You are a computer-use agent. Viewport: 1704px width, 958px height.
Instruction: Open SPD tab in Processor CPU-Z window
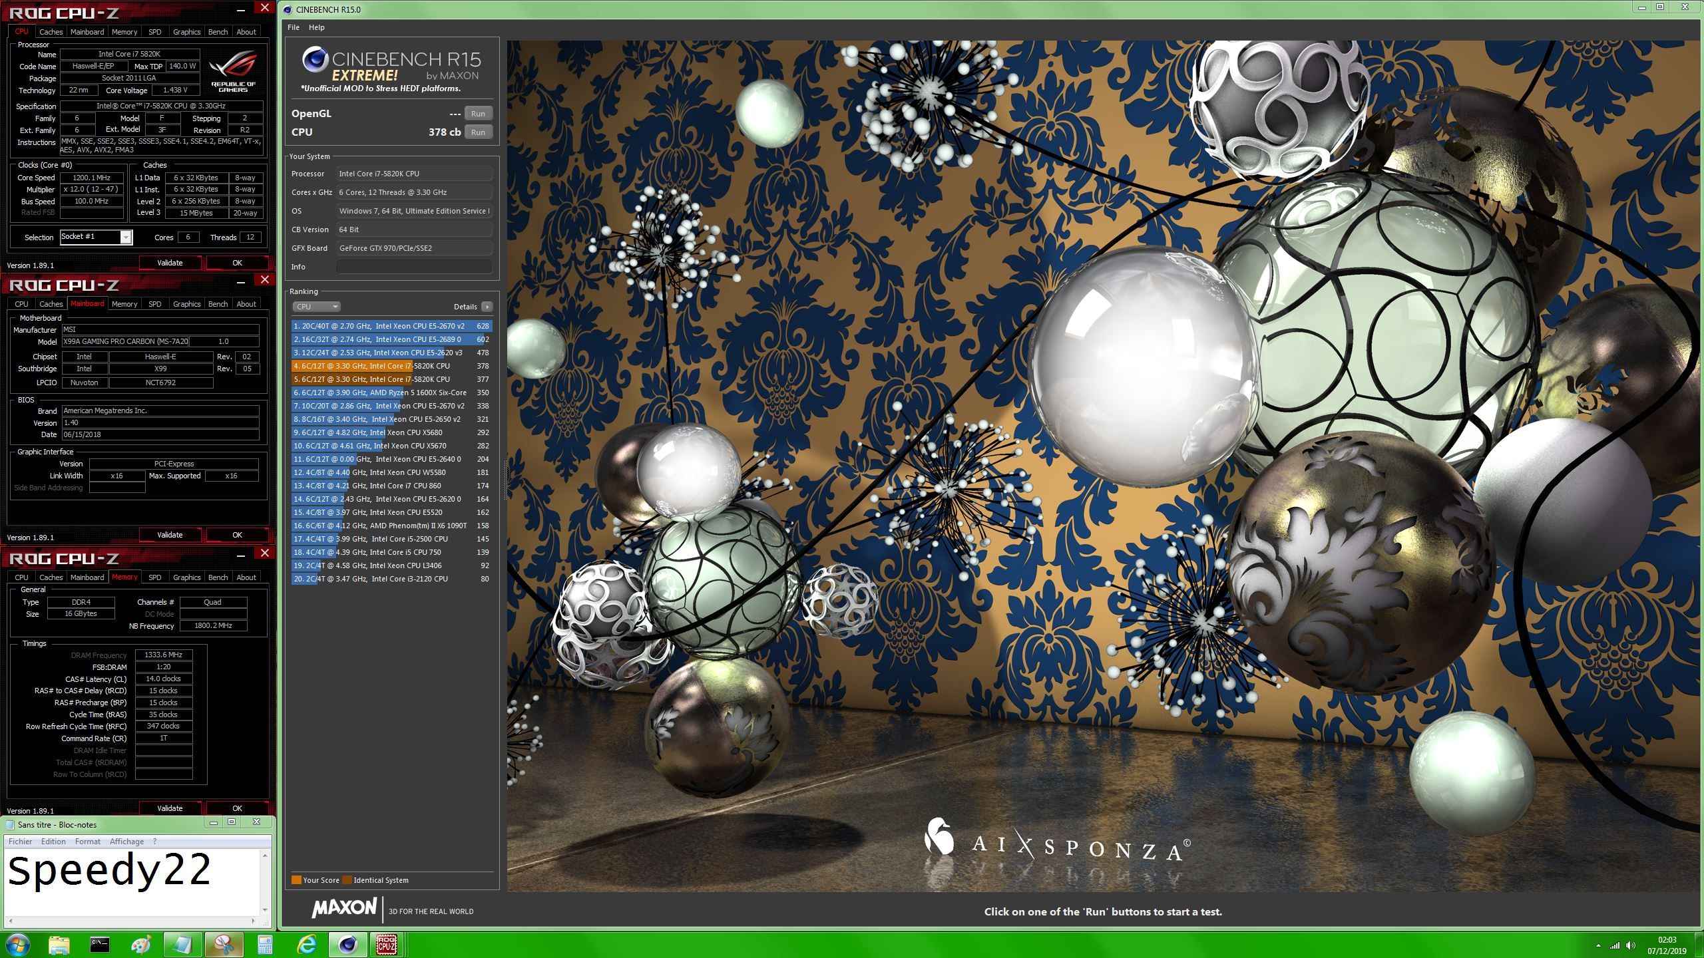(x=154, y=31)
